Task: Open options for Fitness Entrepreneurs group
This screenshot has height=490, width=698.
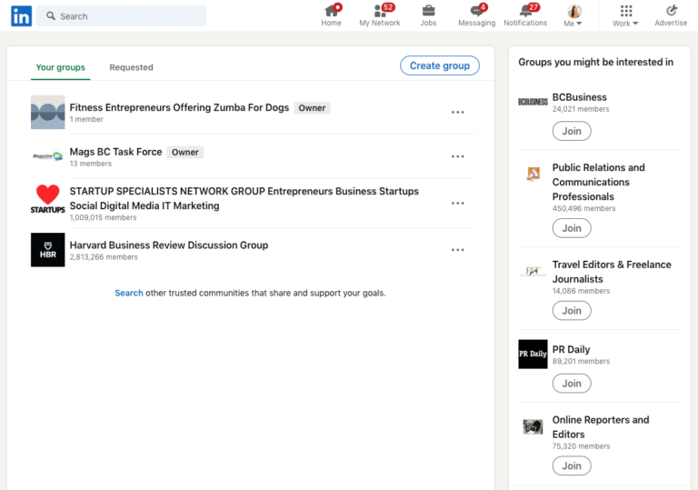Action: pyautogui.click(x=457, y=112)
